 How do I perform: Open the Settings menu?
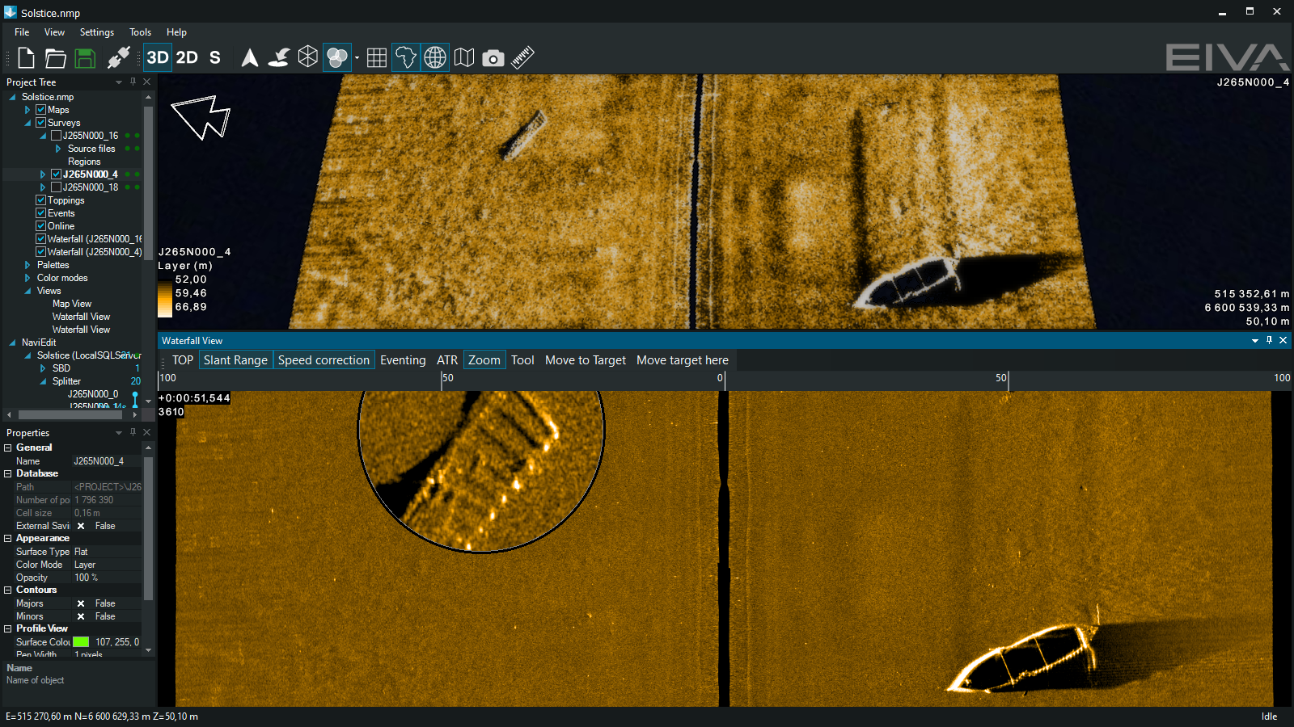tap(96, 32)
